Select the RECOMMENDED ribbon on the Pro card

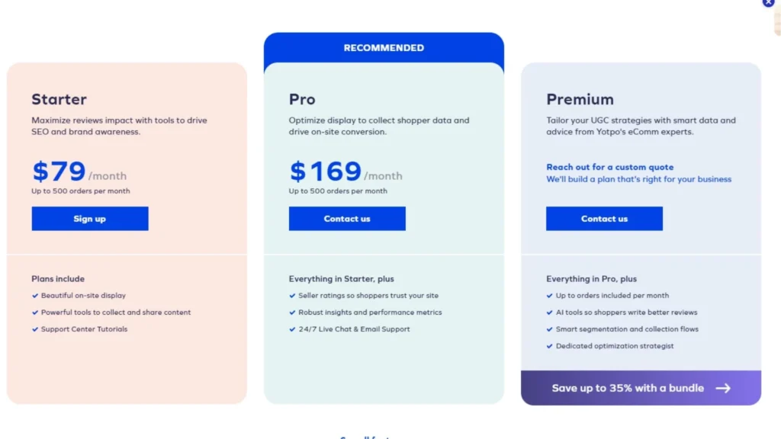point(384,47)
